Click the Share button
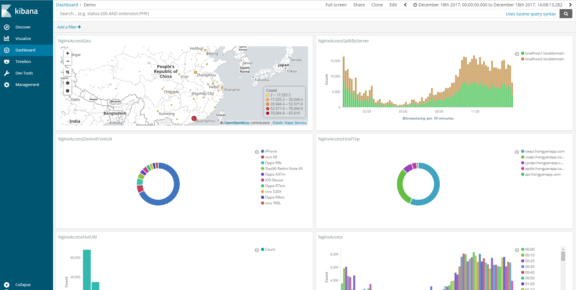 [359, 5]
